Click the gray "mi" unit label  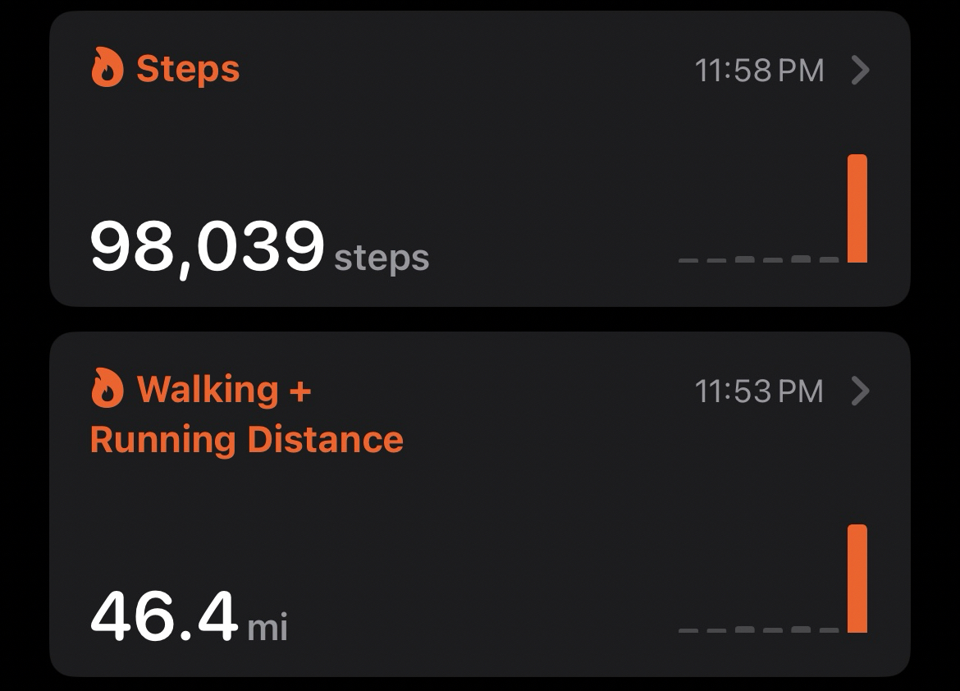click(267, 628)
